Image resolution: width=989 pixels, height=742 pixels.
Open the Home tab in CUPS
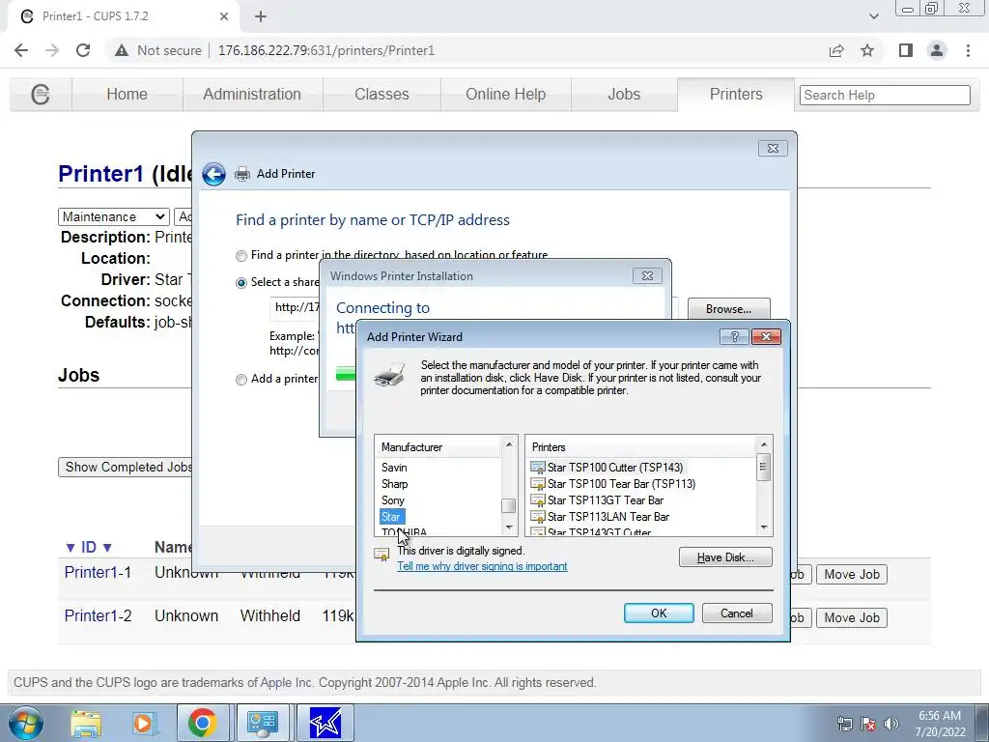127,94
